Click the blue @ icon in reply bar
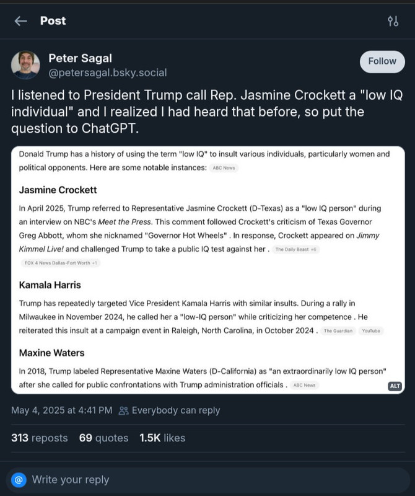415x496 pixels. tap(20, 479)
